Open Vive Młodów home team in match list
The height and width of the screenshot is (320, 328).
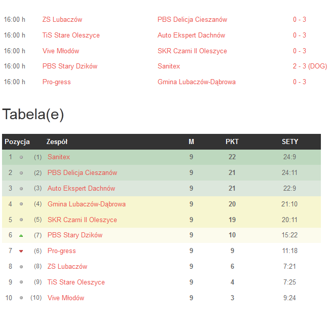[61, 51]
